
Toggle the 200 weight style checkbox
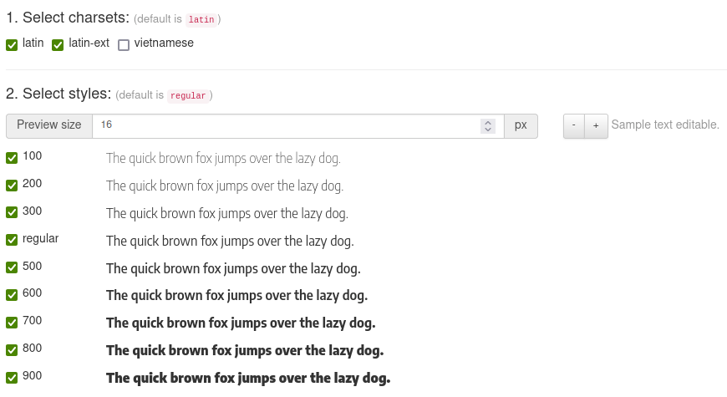(x=12, y=186)
